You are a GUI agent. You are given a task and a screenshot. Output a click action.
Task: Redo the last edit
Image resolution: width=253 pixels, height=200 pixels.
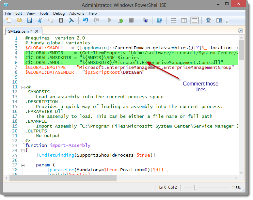96,20
